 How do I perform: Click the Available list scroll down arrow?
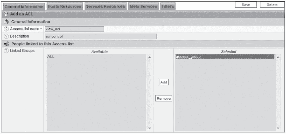pyautogui.click(x=149, y=128)
